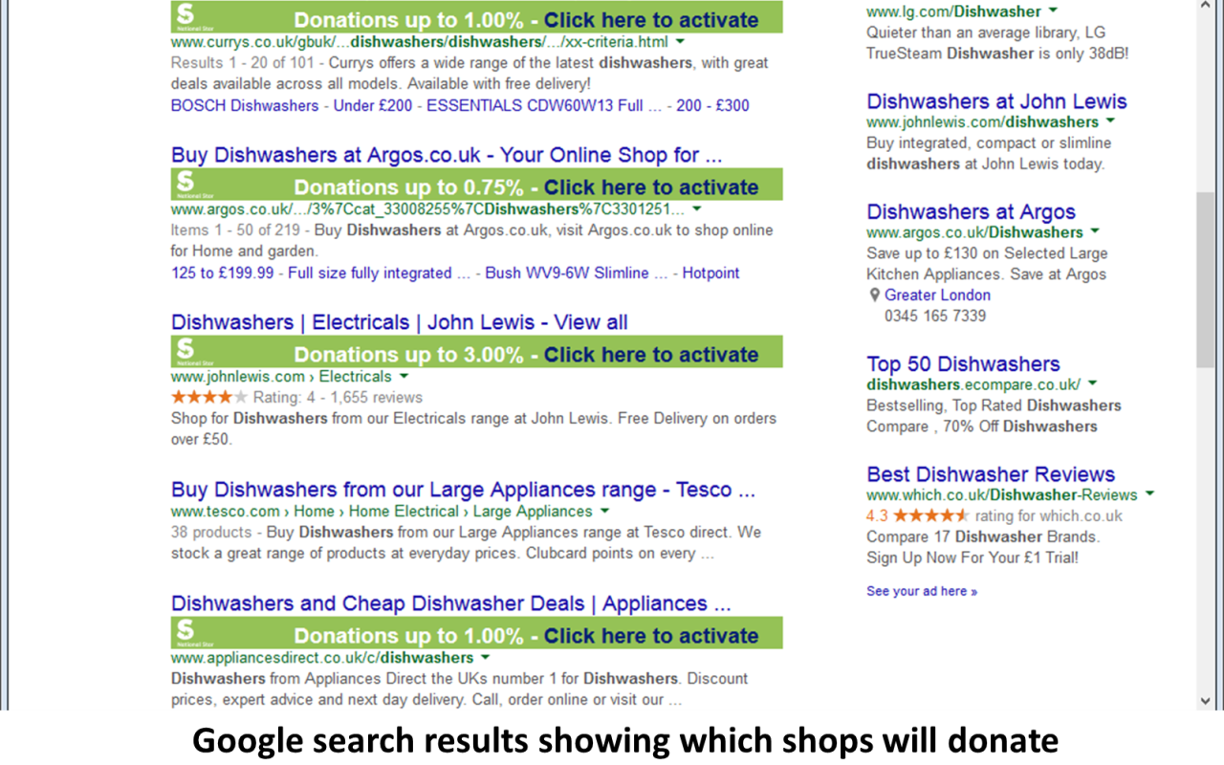Open 'Top 50 Dishwashers' ad

coord(963,364)
